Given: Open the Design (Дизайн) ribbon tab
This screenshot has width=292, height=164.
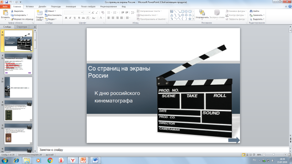Looking at the screenshot, I should click(42, 6).
